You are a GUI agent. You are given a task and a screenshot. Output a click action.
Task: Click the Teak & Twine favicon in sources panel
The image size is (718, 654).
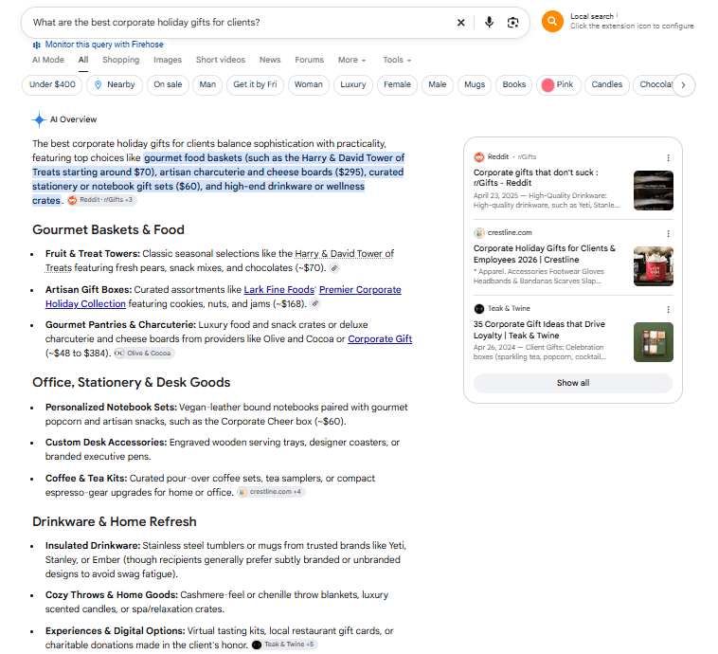click(479, 308)
